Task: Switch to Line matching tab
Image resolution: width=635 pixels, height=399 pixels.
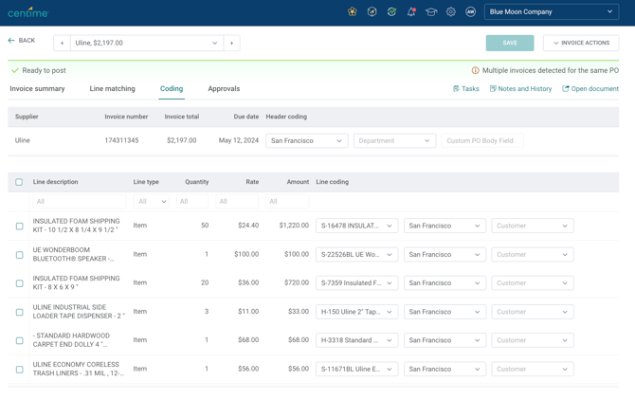Action: (112, 89)
